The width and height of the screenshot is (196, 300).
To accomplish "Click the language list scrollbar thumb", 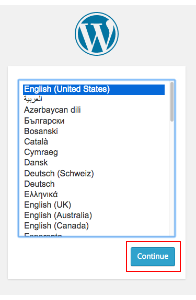I will point(172,102).
